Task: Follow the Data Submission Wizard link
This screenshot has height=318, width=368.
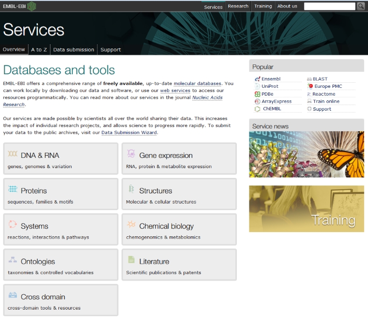Action: click(x=129, y=133)
